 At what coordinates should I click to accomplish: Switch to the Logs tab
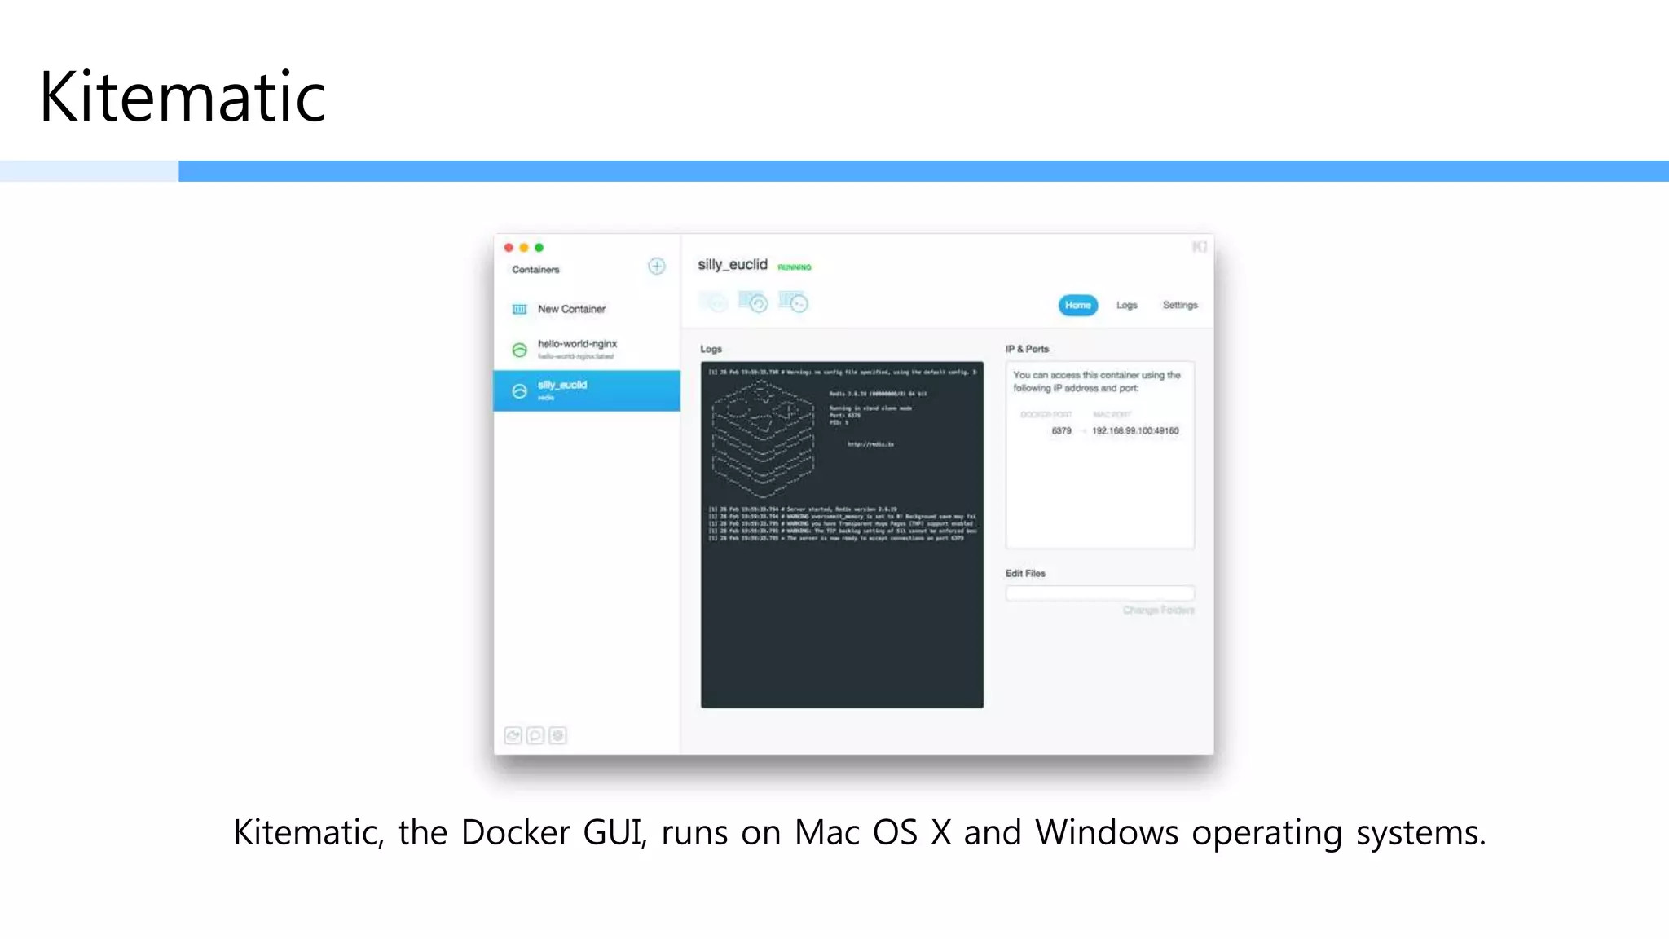pos(1126,305)
